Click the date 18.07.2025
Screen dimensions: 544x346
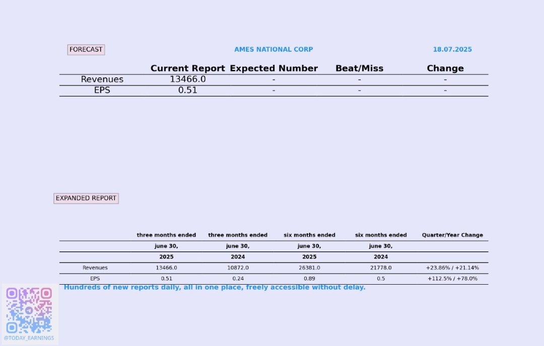click(452, 49)
